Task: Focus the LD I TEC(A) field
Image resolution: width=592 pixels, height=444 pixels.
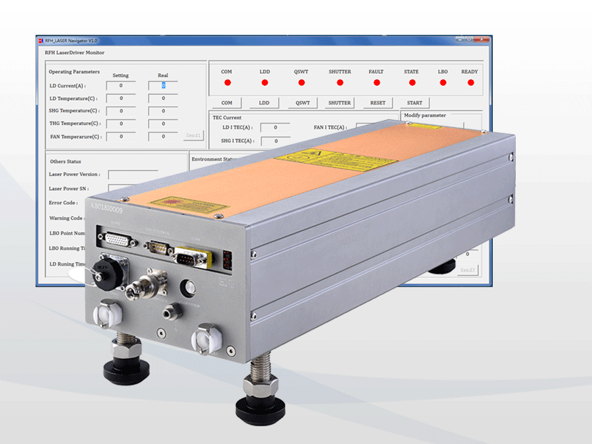Action: point(275,127)
